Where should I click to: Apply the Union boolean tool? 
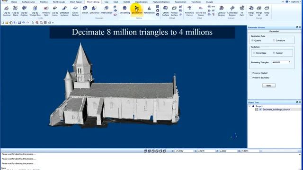[85, 9]
